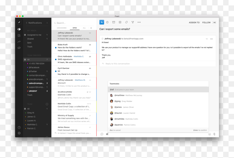The image size is (234, 158).
Task: Click the blue reply arrow button
Action: pyautogui.click(x=102, y=22)
